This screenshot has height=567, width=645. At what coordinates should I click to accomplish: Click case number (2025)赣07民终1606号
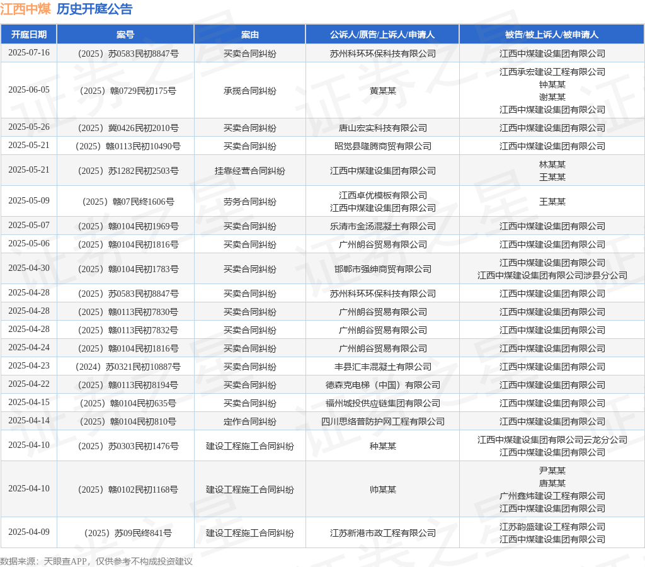coord(128,202)
